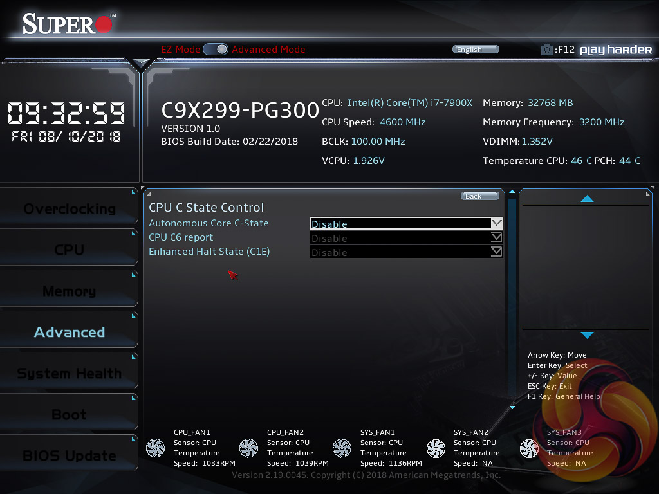The height and width of the screenshot is (494, 659).
Task: Click the BIOS Build Date 02/22/2018 text
Action: [230, 142]
